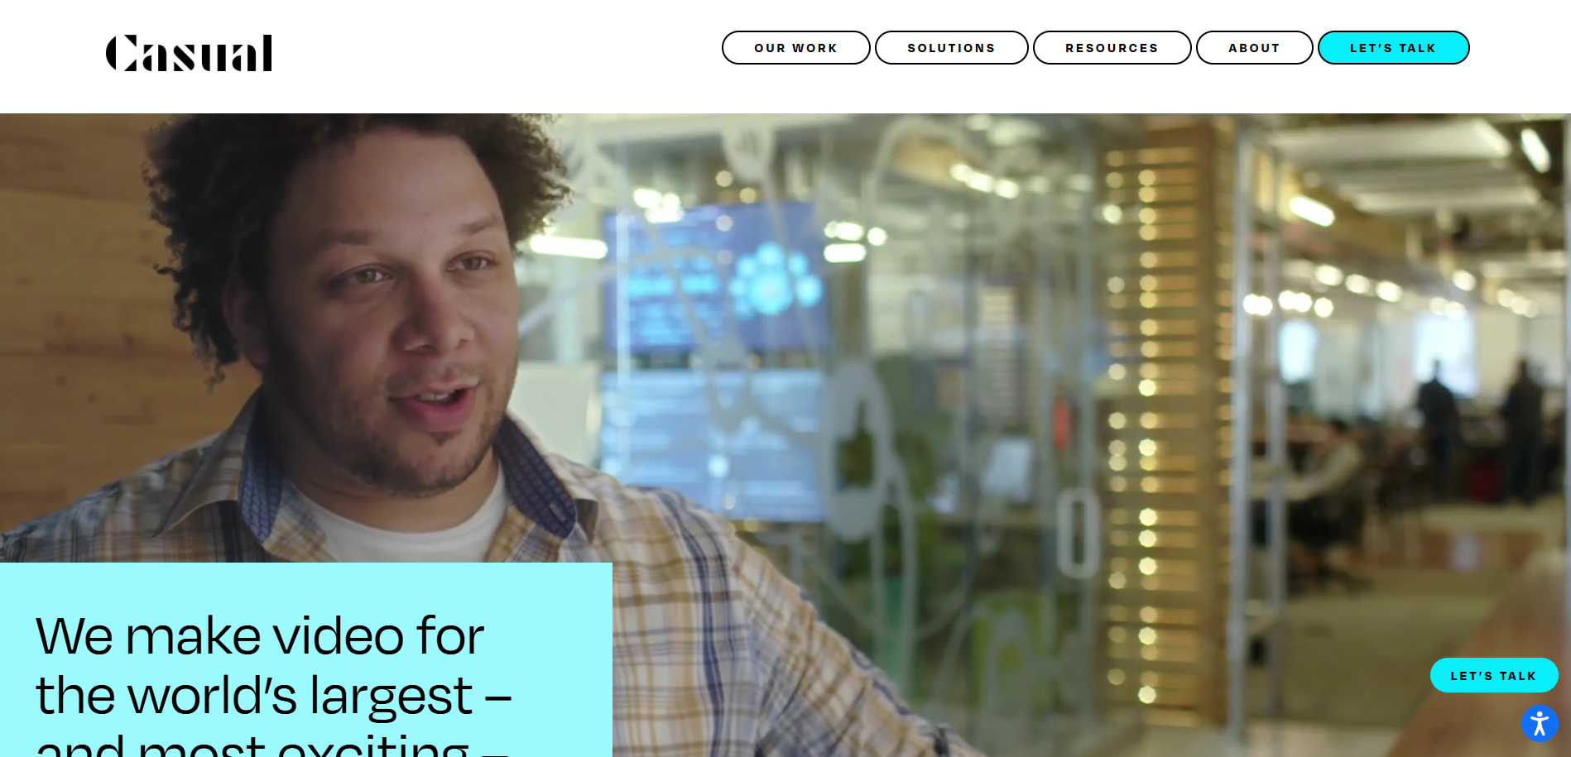The height and width of the screenshot is (757, 1571).
Task: Click the white header area beside the logo
Action: point(497,53)
